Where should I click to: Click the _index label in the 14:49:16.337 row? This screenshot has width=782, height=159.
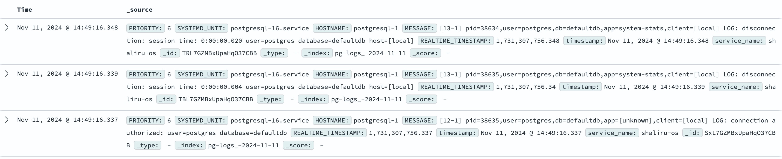[x=190, y=145]
